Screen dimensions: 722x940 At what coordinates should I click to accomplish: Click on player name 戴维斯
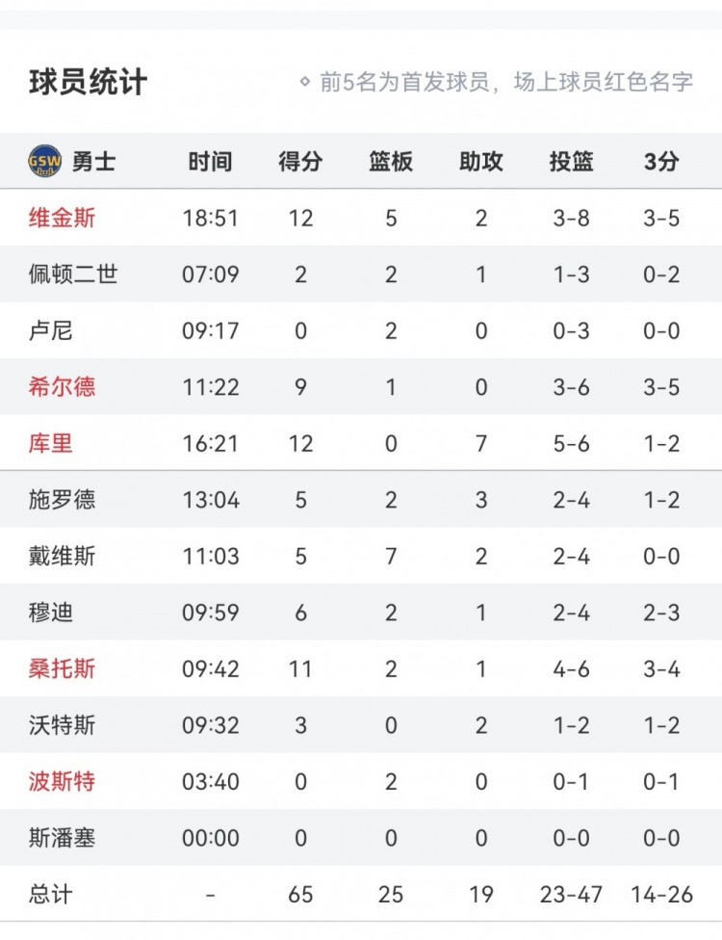coord(62,556)
